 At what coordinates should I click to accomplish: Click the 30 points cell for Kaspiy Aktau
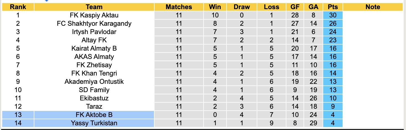coord(333,15)
